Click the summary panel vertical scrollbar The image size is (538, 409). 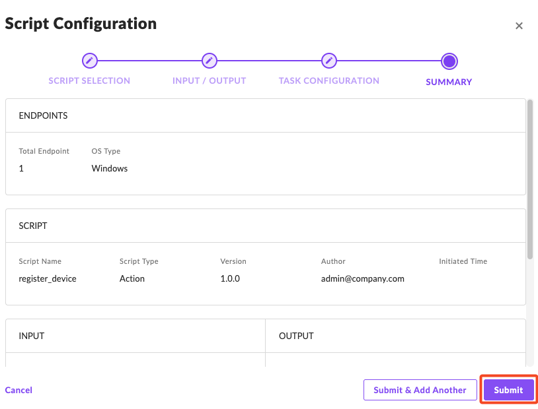click(530, 179)
